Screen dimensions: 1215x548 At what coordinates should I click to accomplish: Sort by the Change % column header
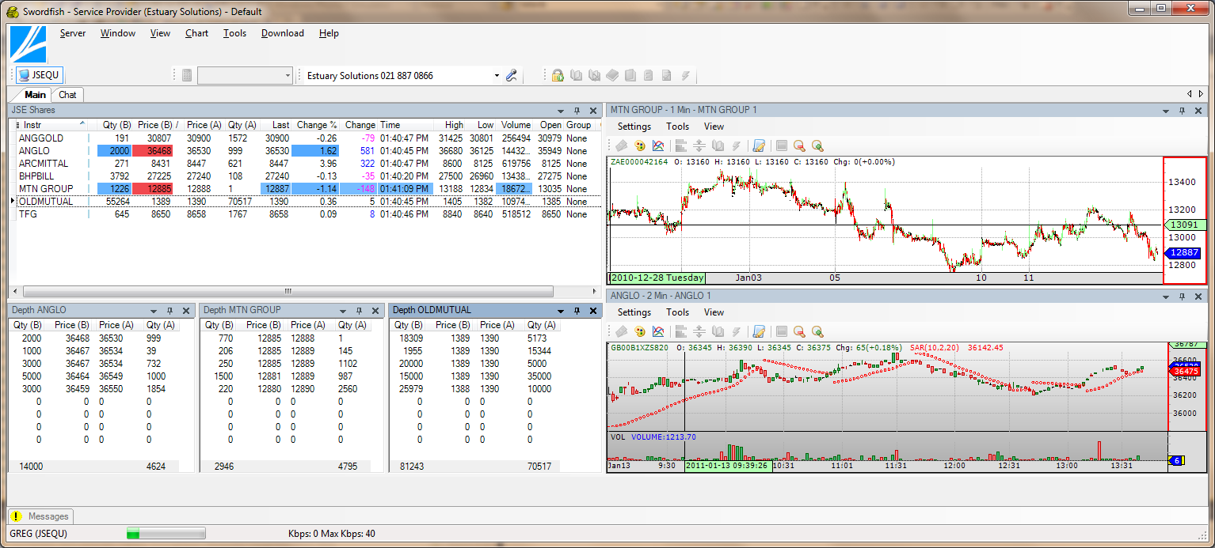click(317, 125)
